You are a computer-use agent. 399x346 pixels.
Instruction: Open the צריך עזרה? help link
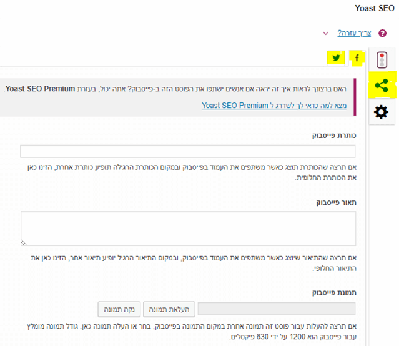tap(354, 33)
